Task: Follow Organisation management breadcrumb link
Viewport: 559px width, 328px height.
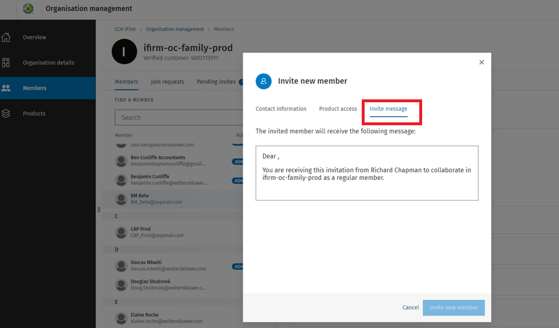Action: (x=175, y=29)
